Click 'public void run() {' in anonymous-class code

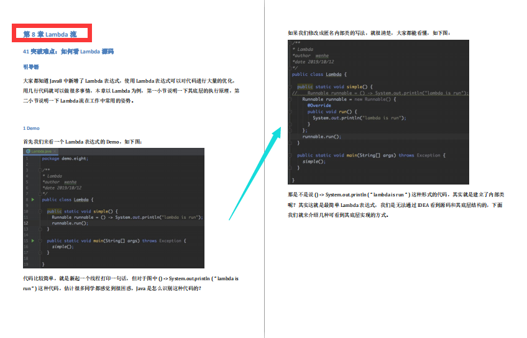(x=332, y=112)
